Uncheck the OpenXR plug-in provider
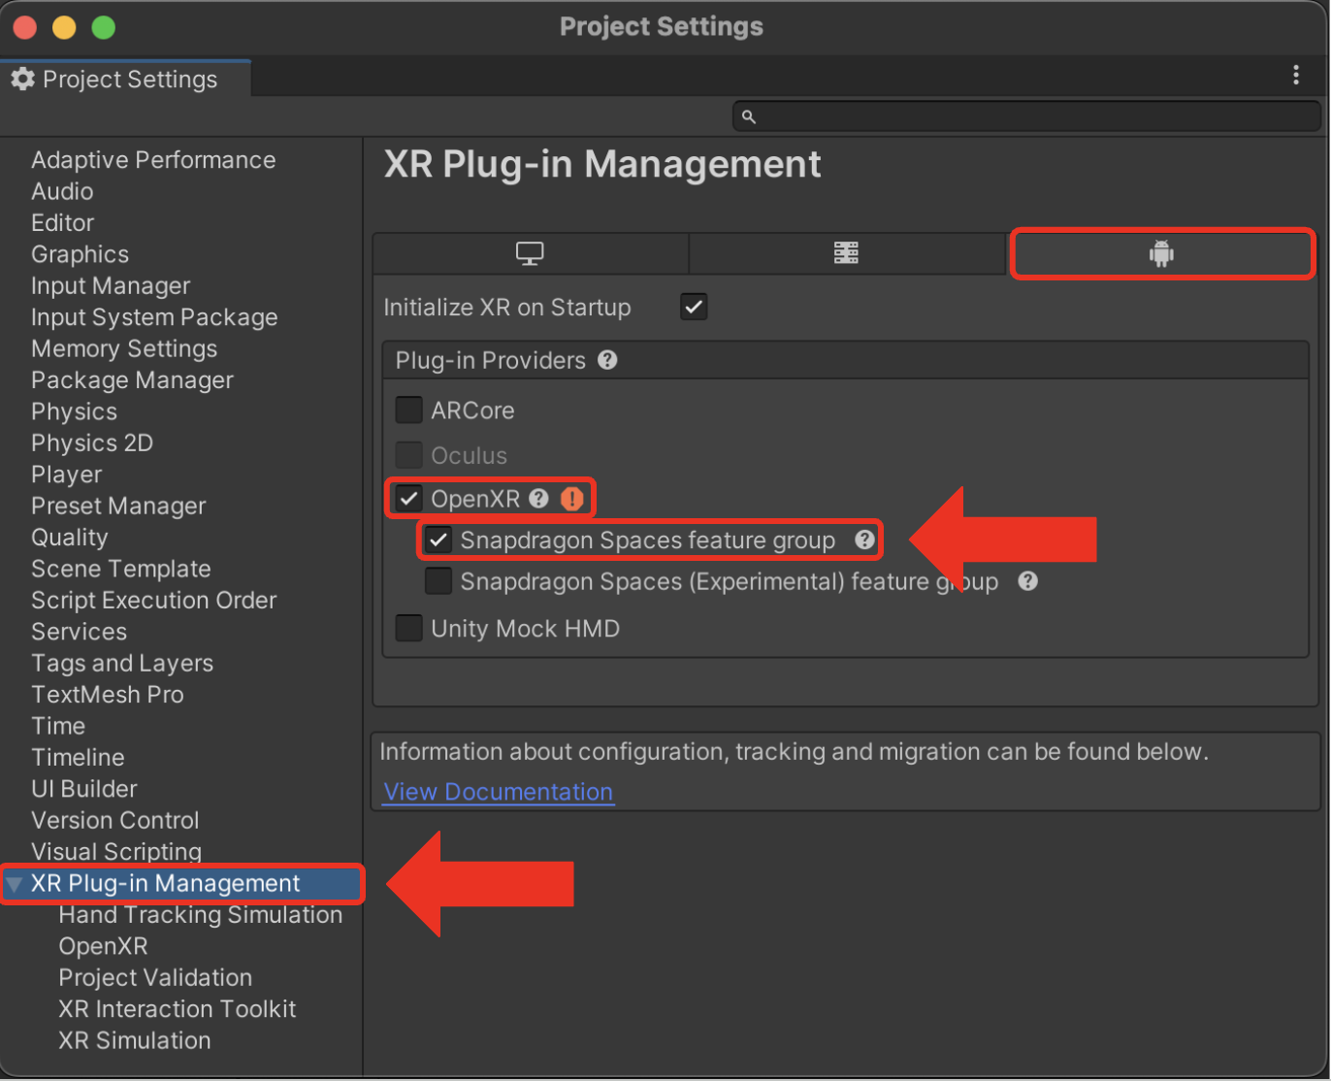1331x1081 pixels. 409,499
